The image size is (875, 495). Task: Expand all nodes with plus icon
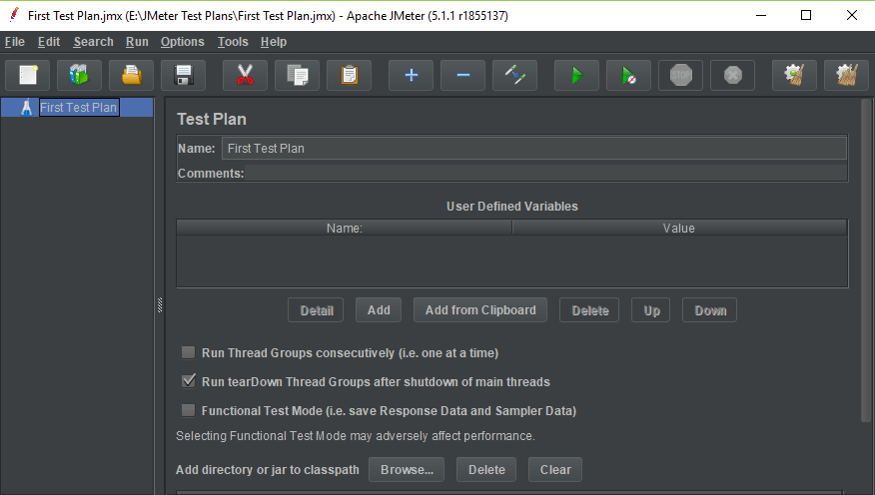coord(411,75)
